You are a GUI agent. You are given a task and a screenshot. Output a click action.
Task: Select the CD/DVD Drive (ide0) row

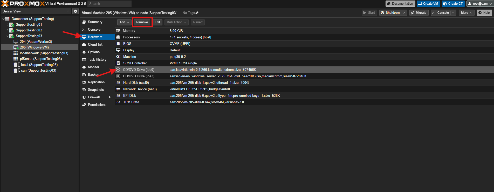(x=305, y=70)
